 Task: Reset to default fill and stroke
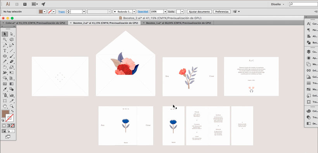click(x=3, y=120)
